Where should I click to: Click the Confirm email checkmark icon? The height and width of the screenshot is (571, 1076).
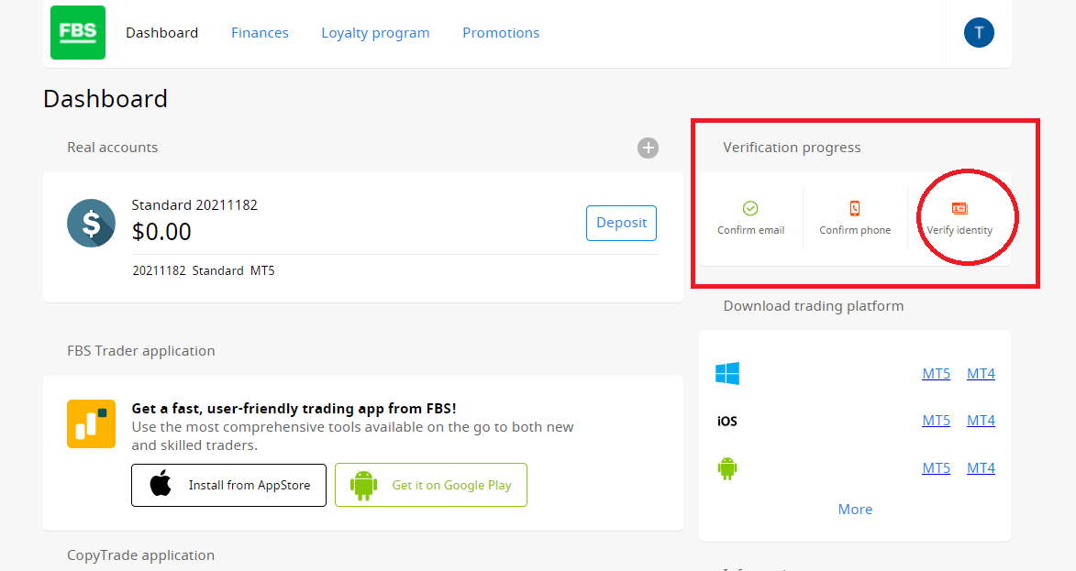[x=750, y=208]
